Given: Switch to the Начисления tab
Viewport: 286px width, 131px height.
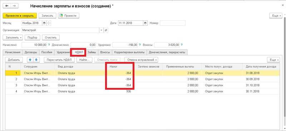Looking at the screenshot, I should 13,52.
